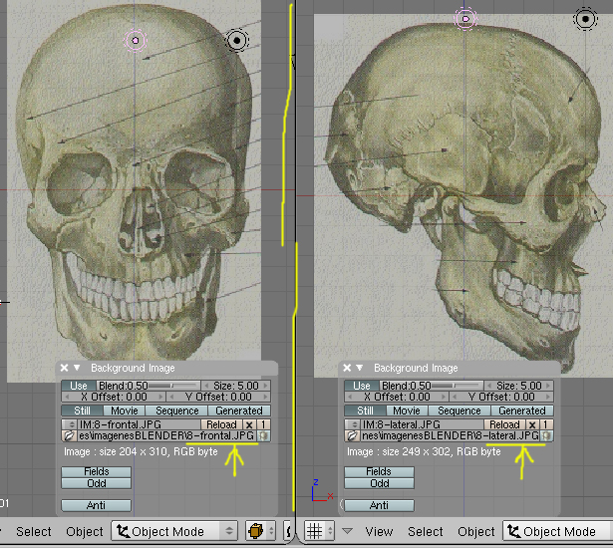This screenshot has width=613, height=548.
Task: Open Select menu in left viewport header
Action: [x=34, y=532]
